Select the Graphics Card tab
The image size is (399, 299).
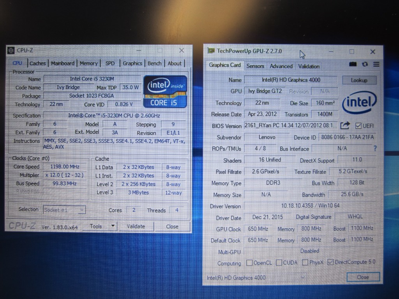coord(225,65)
